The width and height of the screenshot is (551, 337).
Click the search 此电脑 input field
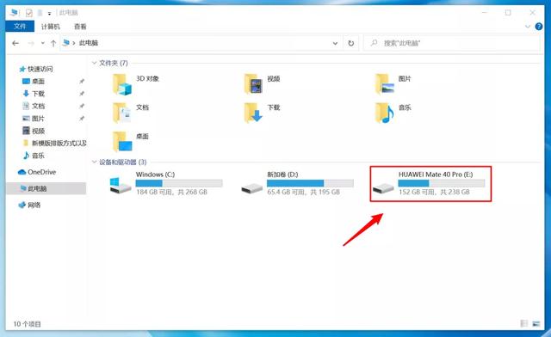[451, 43]
